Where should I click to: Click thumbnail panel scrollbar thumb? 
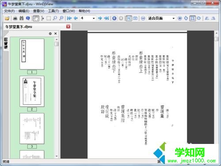point(57,44)
